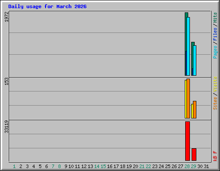Click the green Hits legend label
Screen dimensions: 220x171
[215, 18]
